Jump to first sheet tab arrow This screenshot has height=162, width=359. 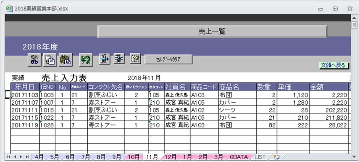(9, 157)
